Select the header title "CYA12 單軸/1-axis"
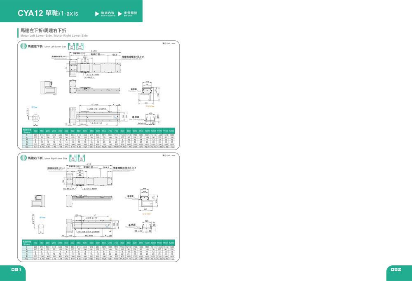Viewport: 412px width, 281px height. tap(48, 13)
